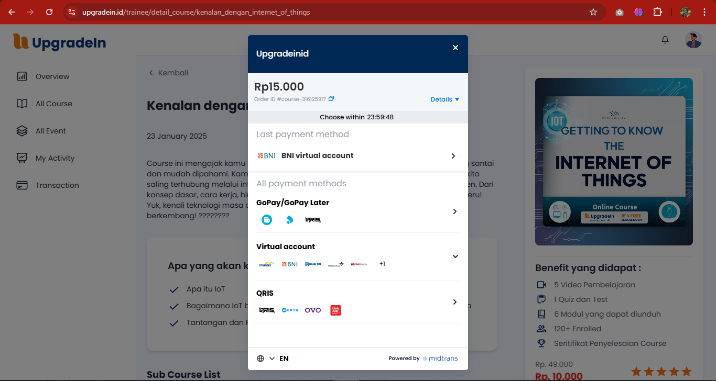Viewport: 716px width, 381px height.
Task: Open Chrome three-dot menu
Action: 703,12
